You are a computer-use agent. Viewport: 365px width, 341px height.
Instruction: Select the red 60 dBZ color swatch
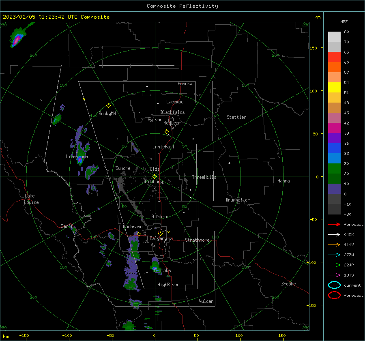tap(334, 57)
